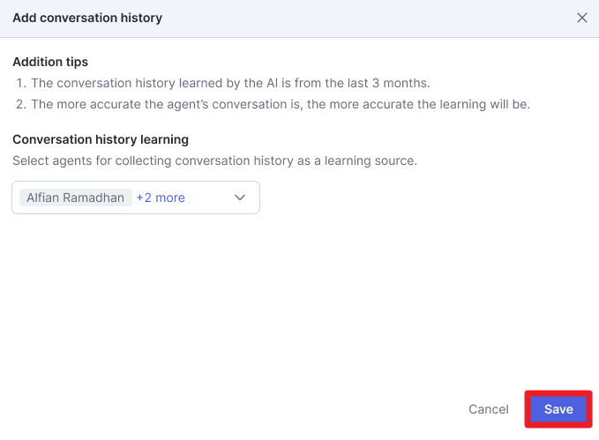Select the Alfian Ramadhan agent chip
The height and width of the screenshot is (440, 599).
[76, 198]
